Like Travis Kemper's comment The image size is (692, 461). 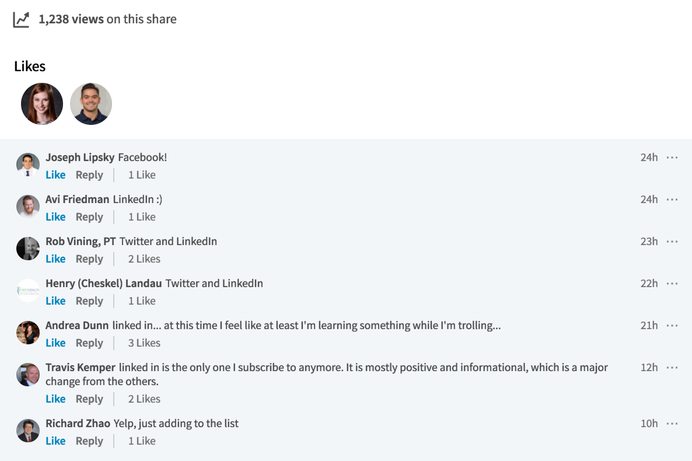click(55, 399)
